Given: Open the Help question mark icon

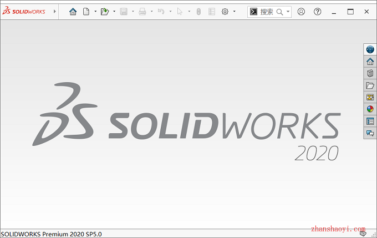Looking at the screenshot, I should click(x=318, y=12).
